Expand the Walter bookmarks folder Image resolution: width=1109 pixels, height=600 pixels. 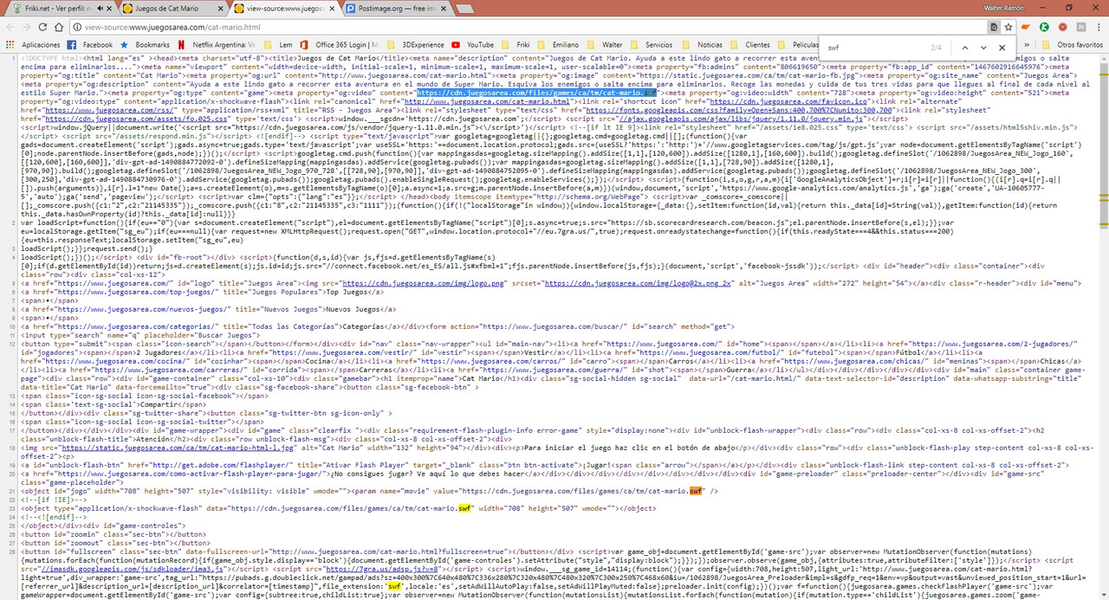605,44
